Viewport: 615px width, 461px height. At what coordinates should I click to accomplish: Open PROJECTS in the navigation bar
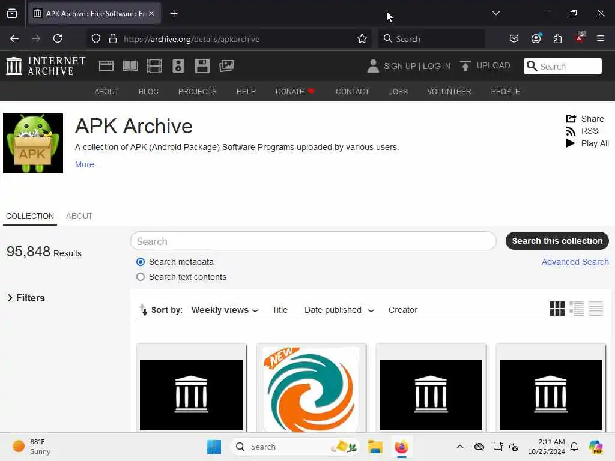197,91
